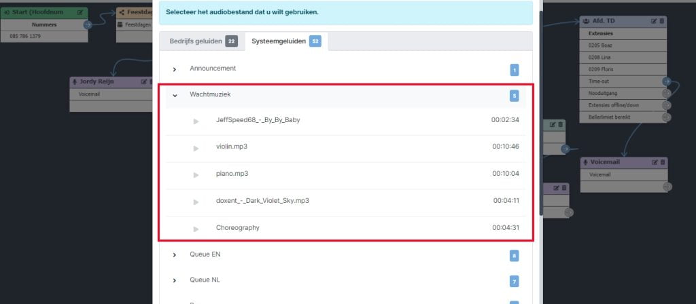Click the 00:10:46 duration value
This screenshot has width=696, height=304.
click(x=506, y=147)
